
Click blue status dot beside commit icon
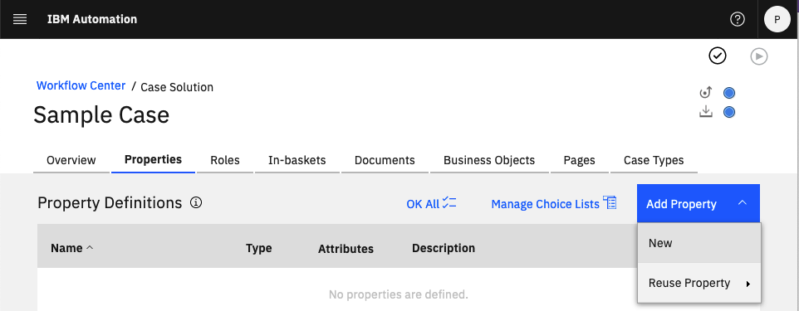coord(729,93)
